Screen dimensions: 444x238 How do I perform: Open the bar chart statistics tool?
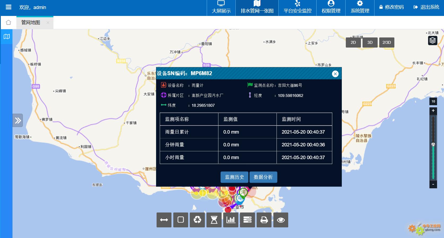[x=231, y=220]
